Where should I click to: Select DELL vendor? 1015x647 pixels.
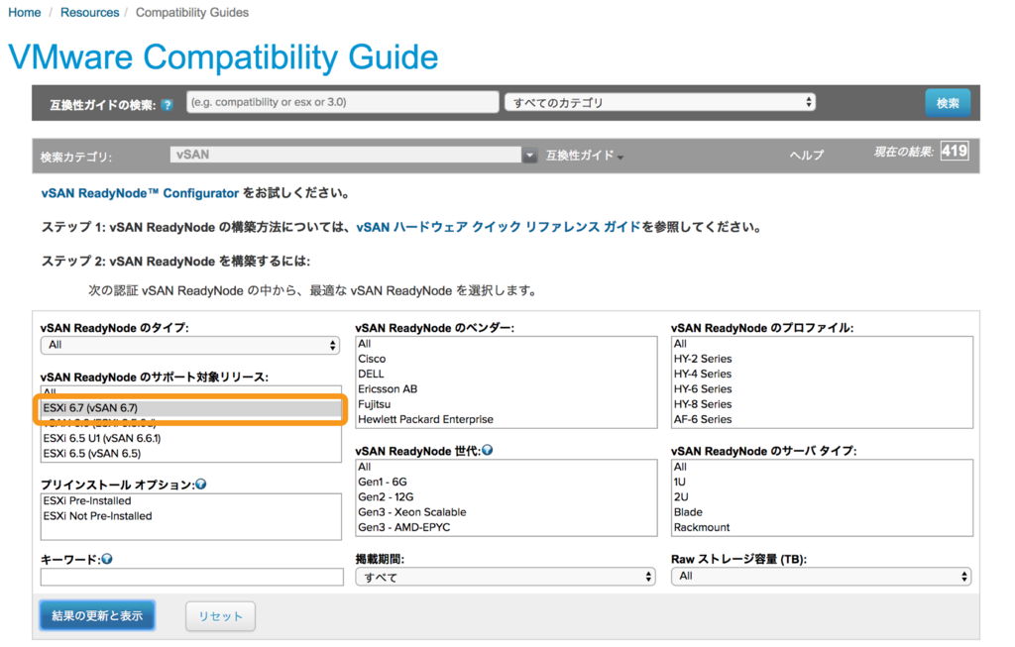pyautogui.click(x=507, y=374)
